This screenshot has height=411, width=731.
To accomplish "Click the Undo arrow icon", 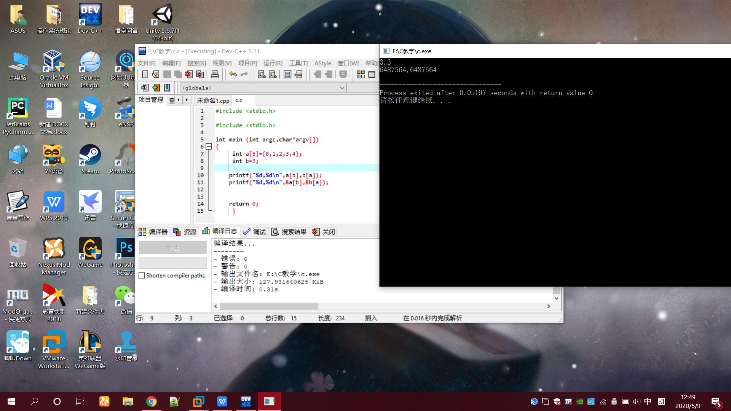I will tap(233, 75).
